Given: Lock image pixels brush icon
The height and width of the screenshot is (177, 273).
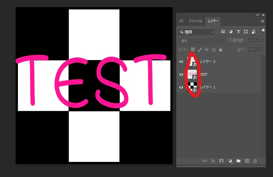Looking at the screenshot, I should click(x=200, y=50).
